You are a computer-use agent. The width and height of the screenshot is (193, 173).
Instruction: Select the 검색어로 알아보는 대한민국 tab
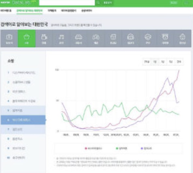[x=30, y=10]
